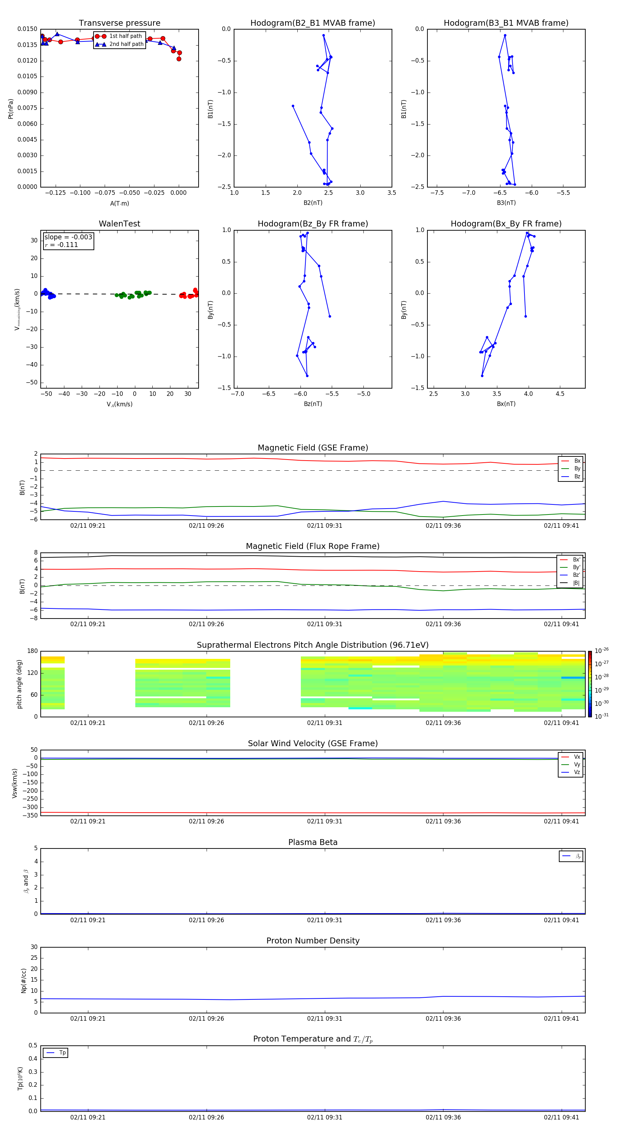Select the '2nd half path' legend entry
The width and height of the screenshot is (626, 1148).
[119, 44]
